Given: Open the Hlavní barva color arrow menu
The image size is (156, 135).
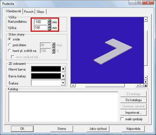Looking at the screenshot, I should point(63,69).
